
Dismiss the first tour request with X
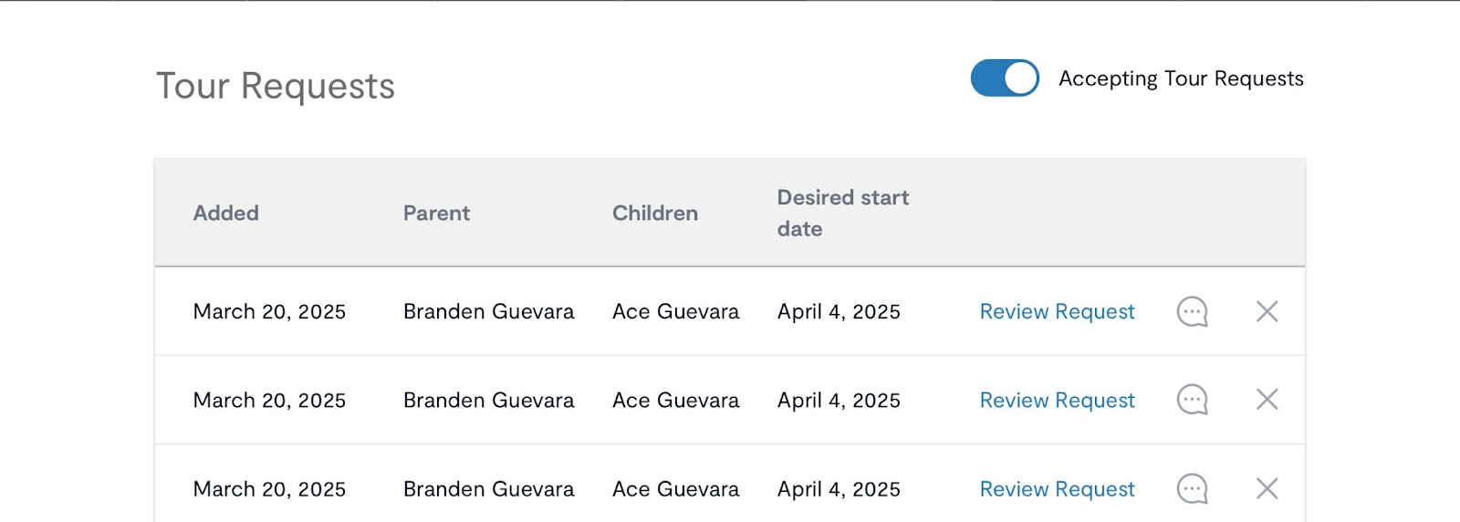click(x=1267, y=311)
